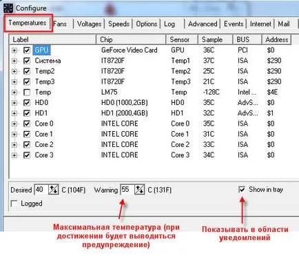Click the Sample column header
Image resolution: width=299 pixels, height=256 pixels.
click(x=216, y=39)
